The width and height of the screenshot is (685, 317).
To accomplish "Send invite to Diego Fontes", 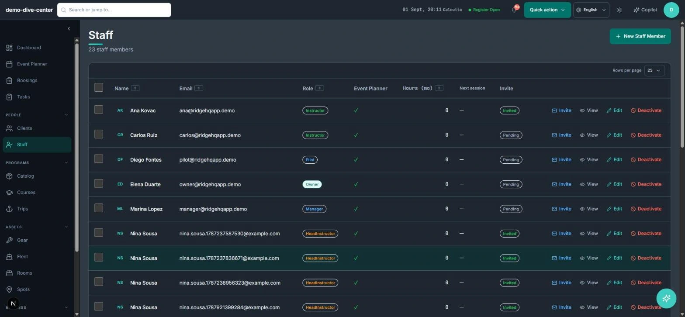I will tap(561, 160).
